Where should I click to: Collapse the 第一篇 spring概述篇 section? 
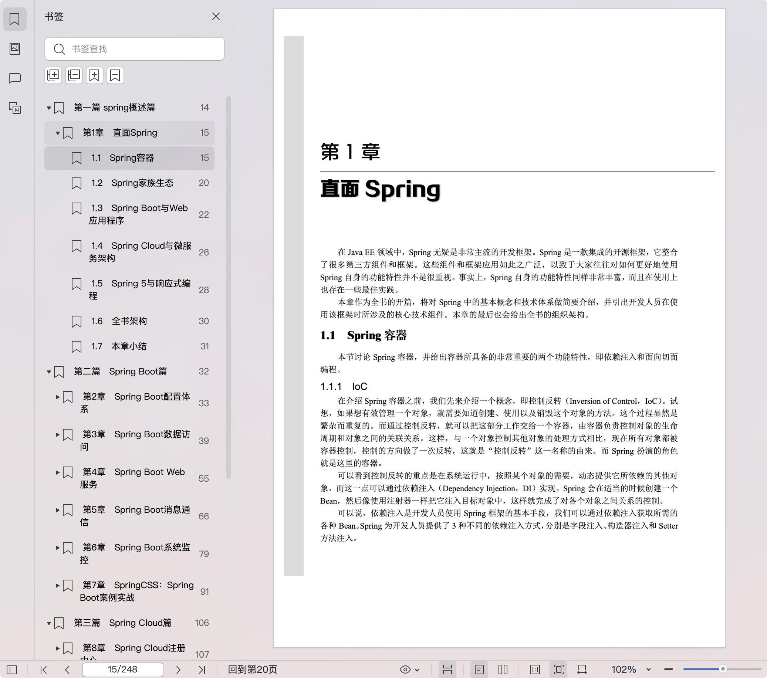click(x=49, y=108)
